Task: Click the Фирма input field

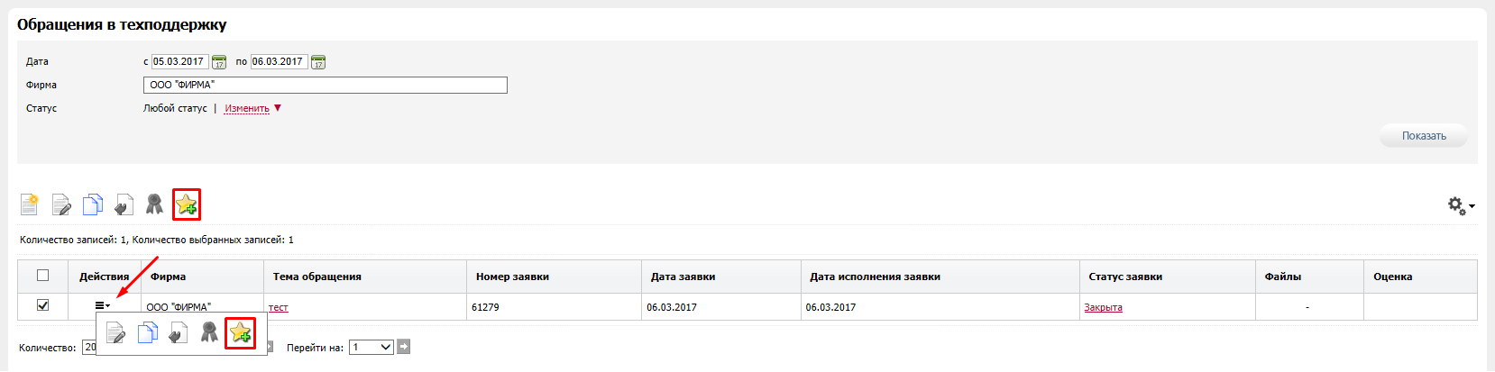Action: coord(325,85)
